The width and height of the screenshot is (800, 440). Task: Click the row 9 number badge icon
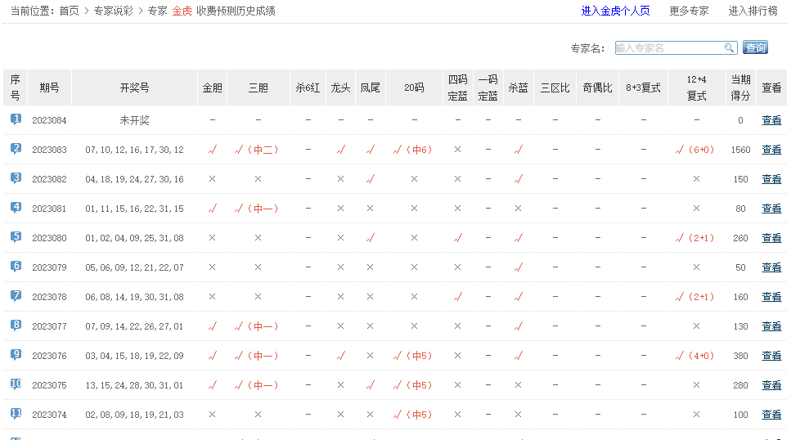coord(16,355)
